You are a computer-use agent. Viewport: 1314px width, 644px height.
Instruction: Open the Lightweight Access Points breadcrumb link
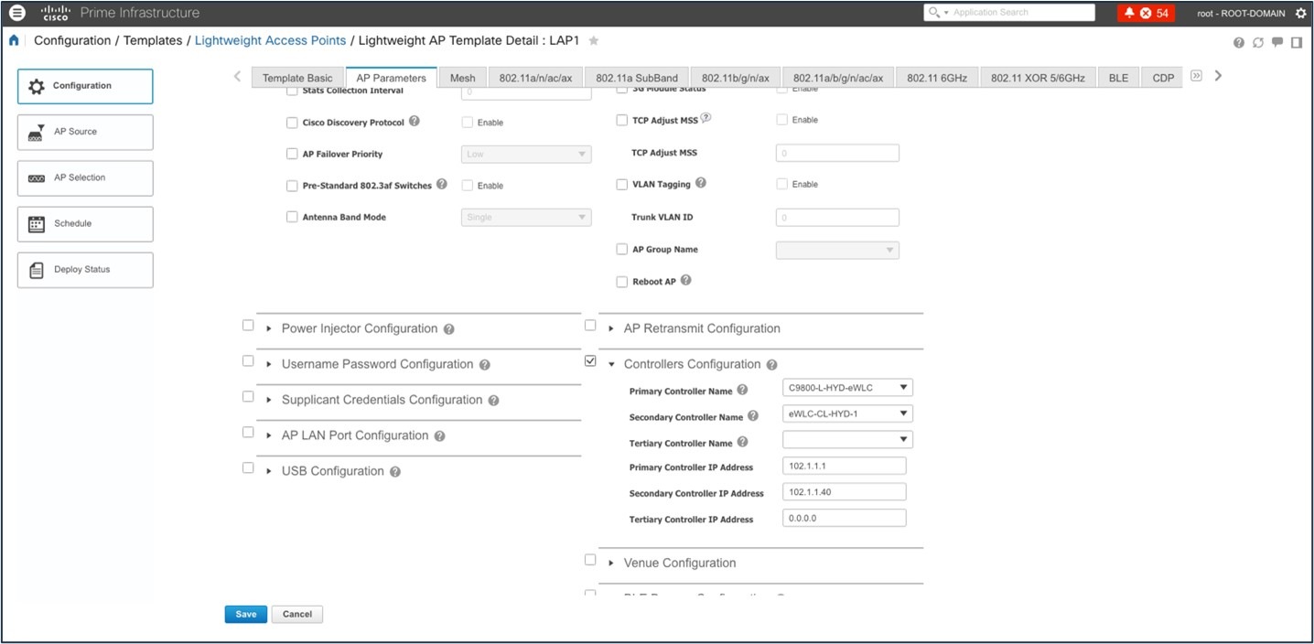pos(270,40)
